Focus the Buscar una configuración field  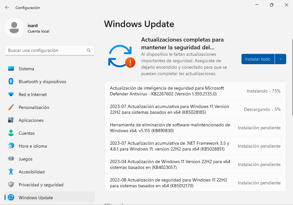click(45, 51)
